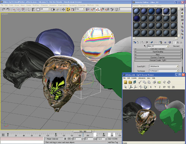Select the dark navy material sample in second row
This screenshot has height=144, width=186.
[137, 19]
